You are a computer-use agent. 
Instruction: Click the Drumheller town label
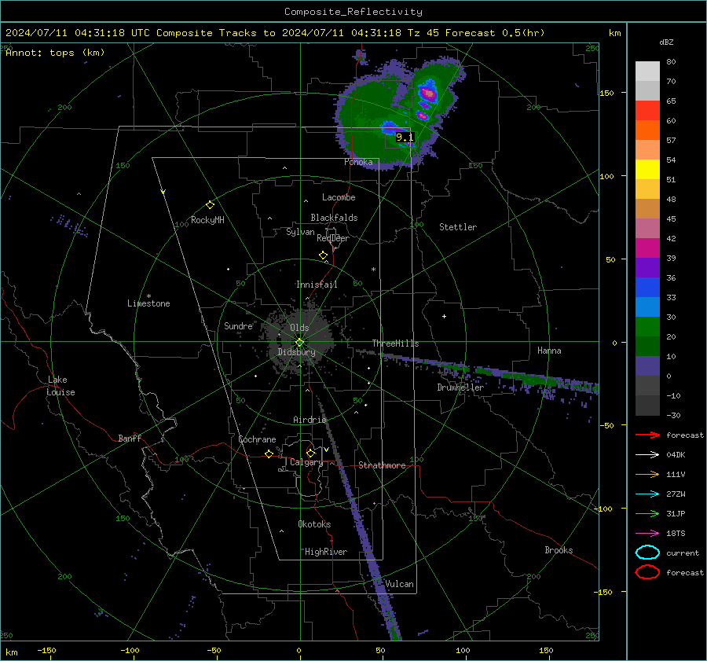pos(460,387)
